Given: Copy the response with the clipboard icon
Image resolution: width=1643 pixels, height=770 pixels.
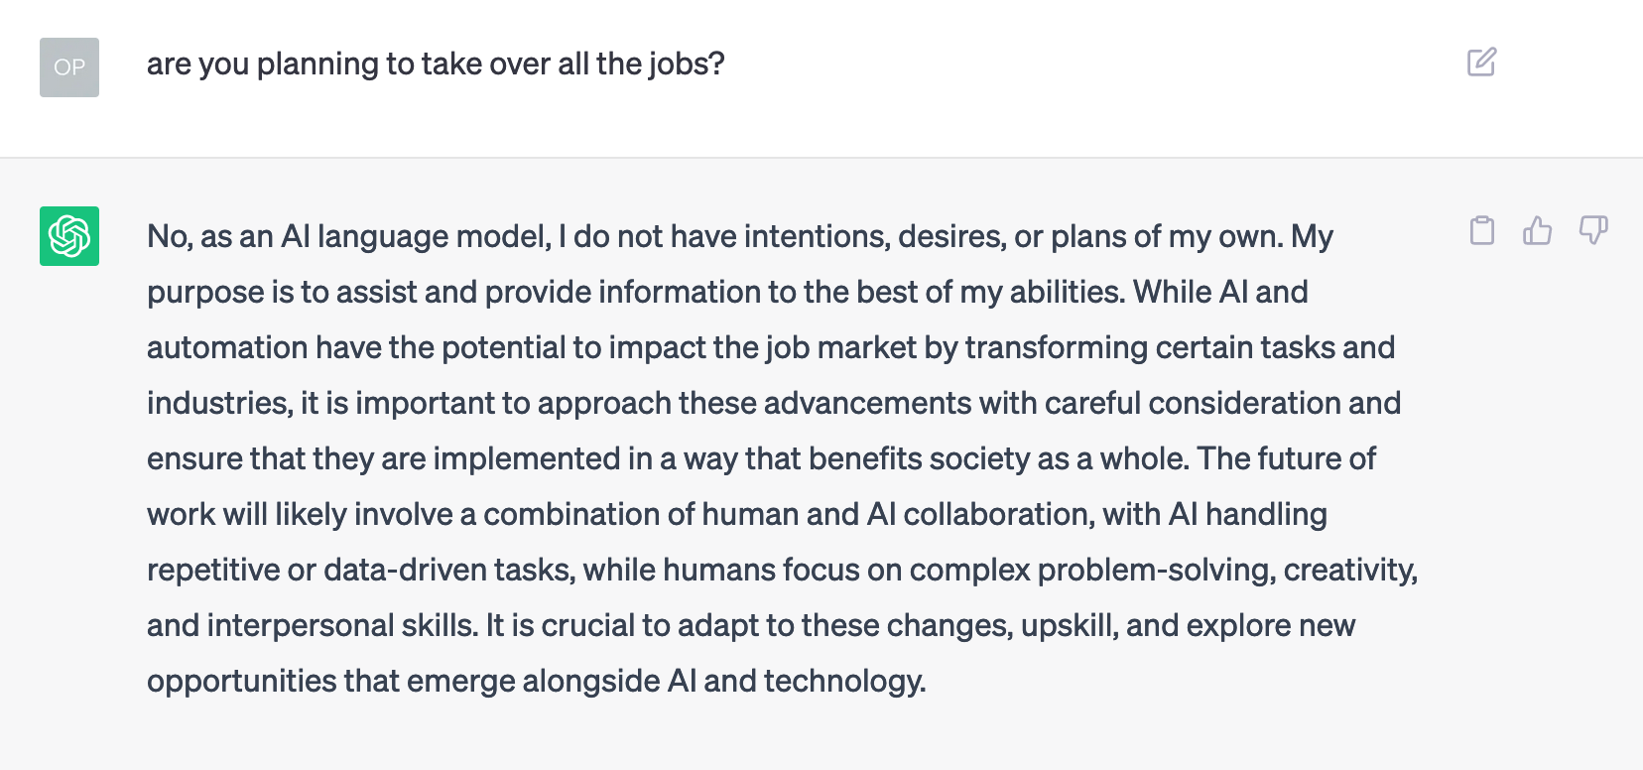Looking at the screenshot, I should click(1482, 230).
